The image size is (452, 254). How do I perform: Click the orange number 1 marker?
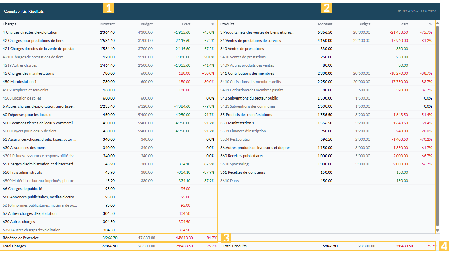click(x=109, y=8)
